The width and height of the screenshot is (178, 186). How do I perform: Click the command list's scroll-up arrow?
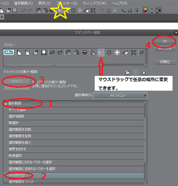click(146, 102)
